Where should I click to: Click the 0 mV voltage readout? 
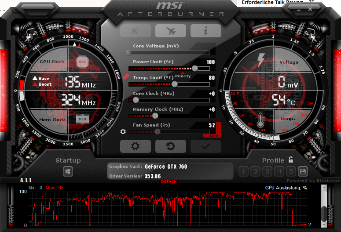click(x=288, y=82)
